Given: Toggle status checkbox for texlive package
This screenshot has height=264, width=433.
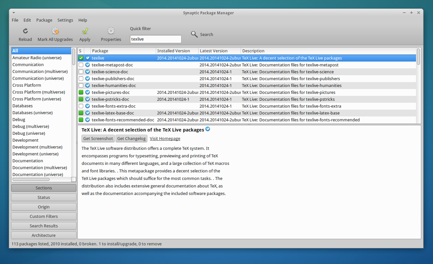Looking at the screenshot, I should point(81,58).
